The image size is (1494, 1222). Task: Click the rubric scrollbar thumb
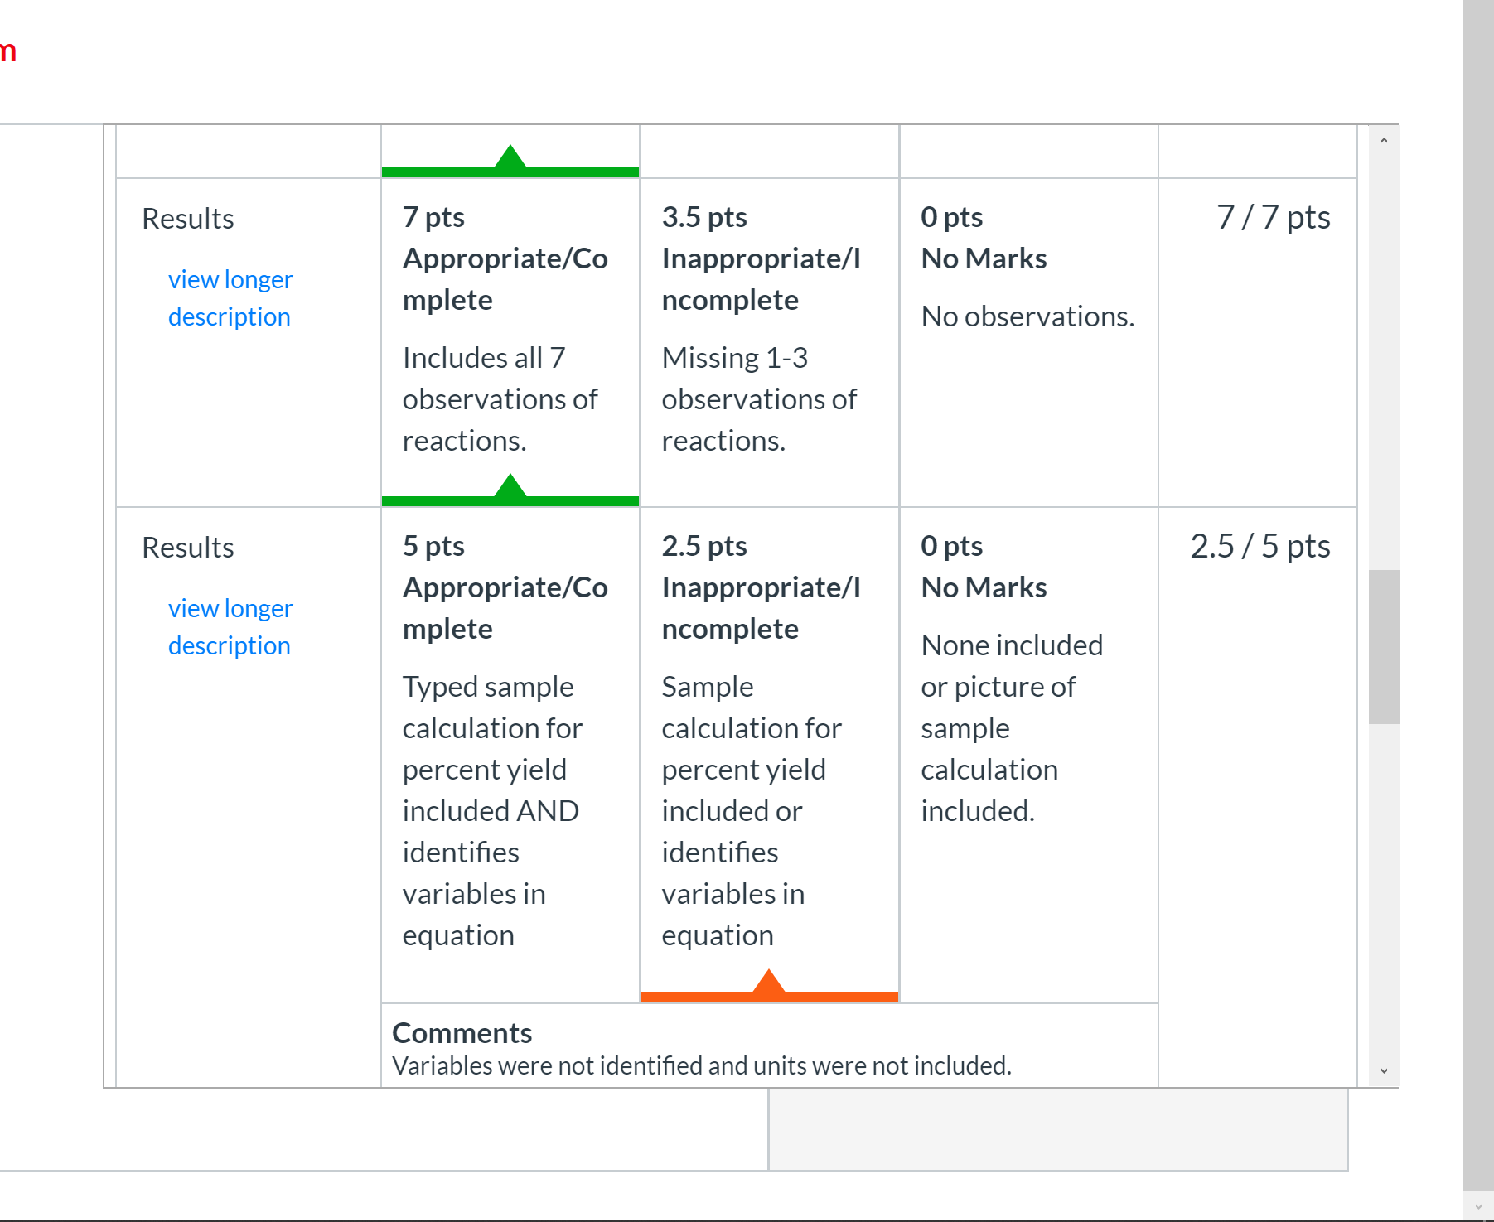click(1384, 647)
